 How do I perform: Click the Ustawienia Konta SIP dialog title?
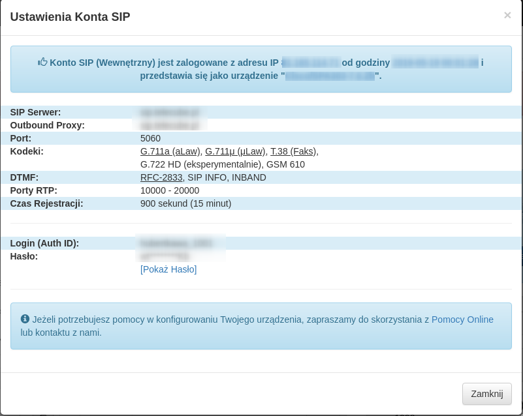70,17
